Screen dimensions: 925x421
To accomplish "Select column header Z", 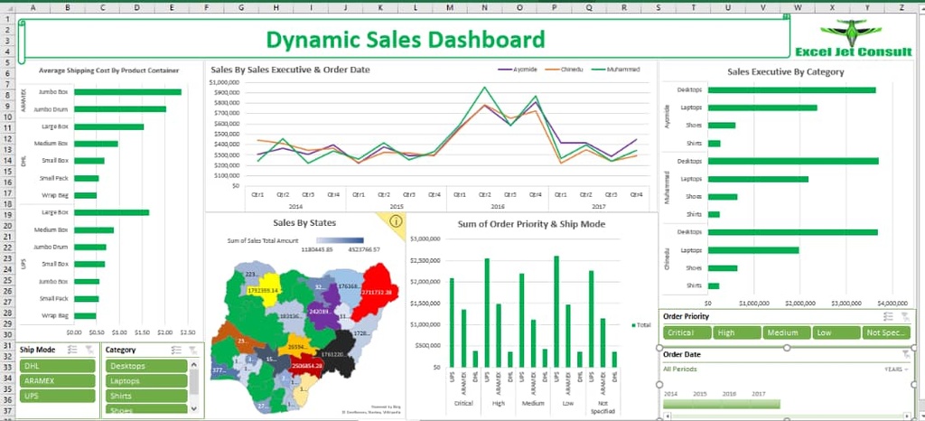I will (x=902, y=7).
